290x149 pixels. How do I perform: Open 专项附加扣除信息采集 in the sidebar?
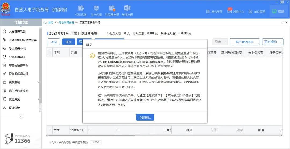tap(20, 40)
